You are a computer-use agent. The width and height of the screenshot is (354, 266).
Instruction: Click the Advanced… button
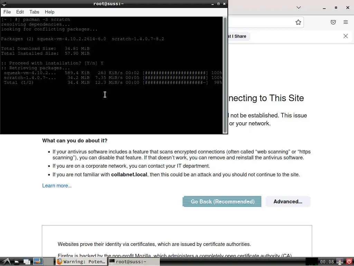tap(288, 202)
